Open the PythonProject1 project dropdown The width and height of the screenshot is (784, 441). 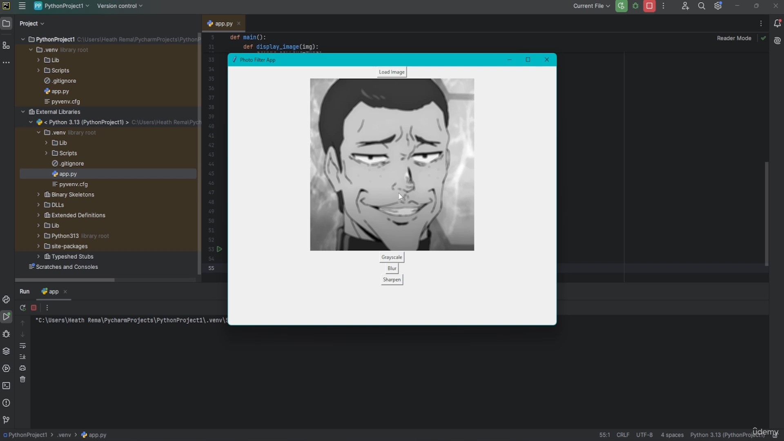click(62, 6)
